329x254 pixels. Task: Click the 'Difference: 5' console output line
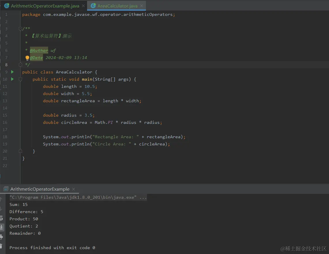tap(26, 212)
